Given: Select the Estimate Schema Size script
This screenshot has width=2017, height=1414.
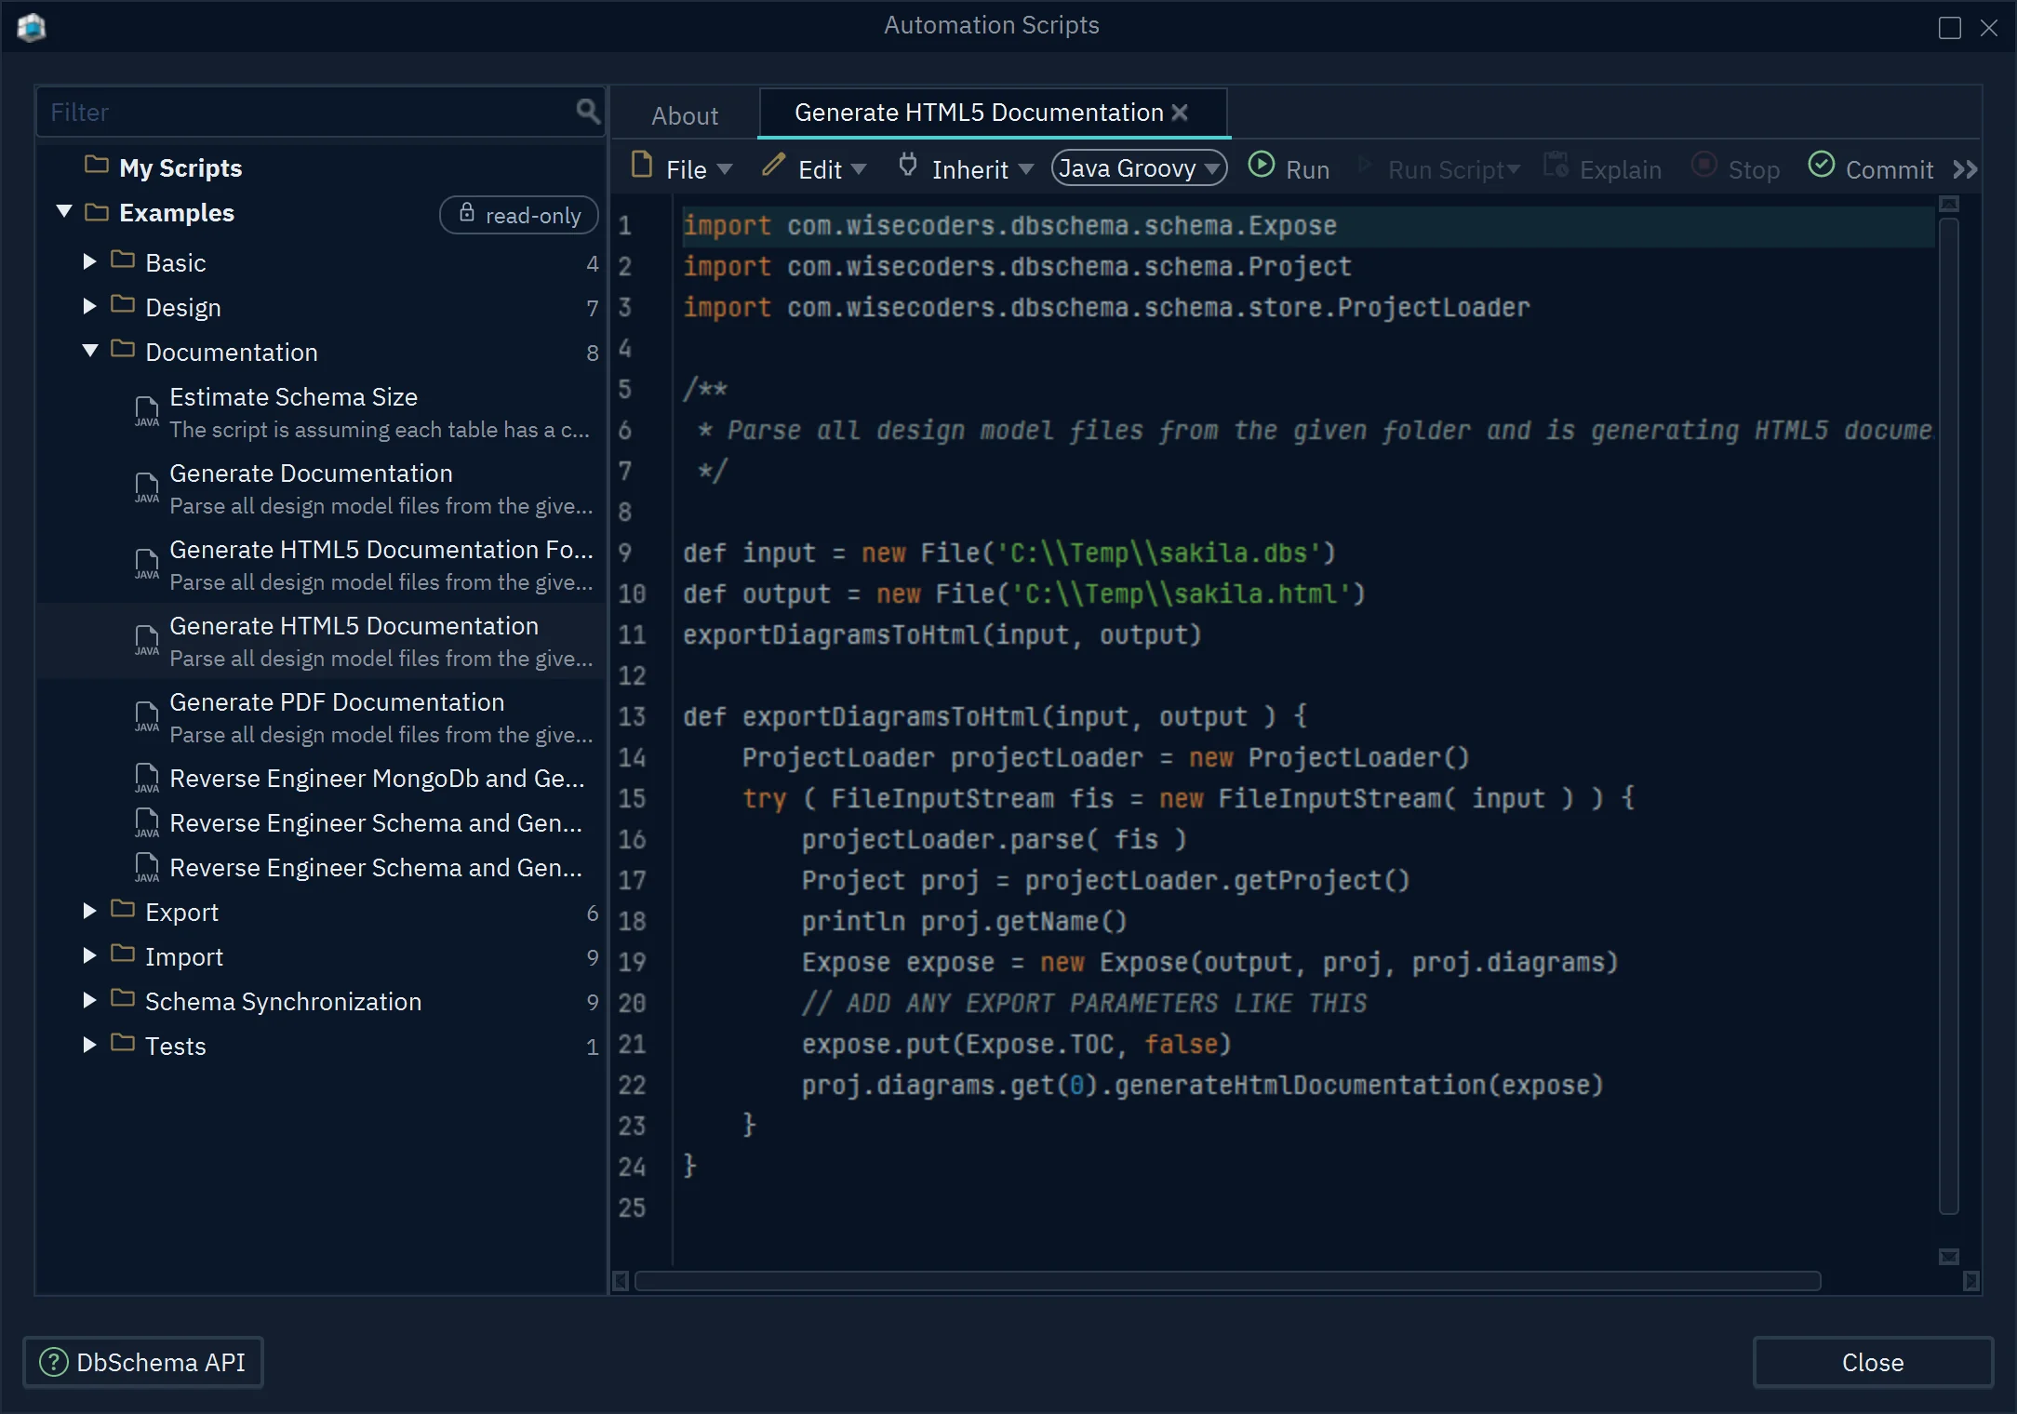Looking at the screenshot, I should click(322, 412).
